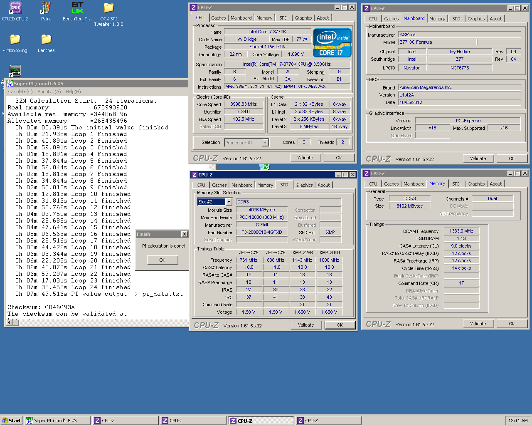This screenshot has width=532, height=426.
Task: Close the Finish dialog
Action: click(x=184, y=234)
